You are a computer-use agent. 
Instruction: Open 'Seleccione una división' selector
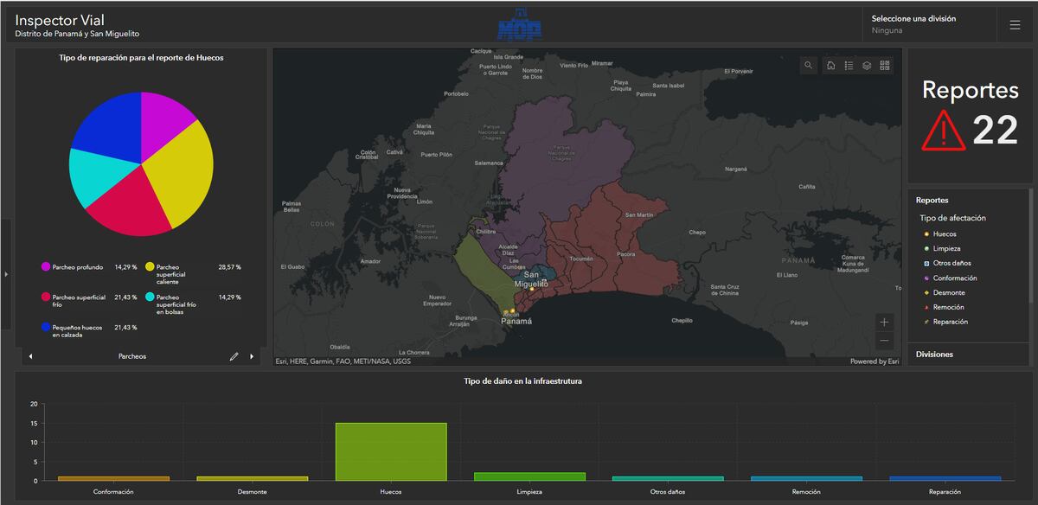pos(926,24)
